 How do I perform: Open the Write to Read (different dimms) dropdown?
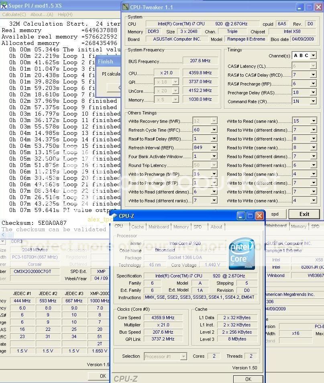[x=214, y=191]
